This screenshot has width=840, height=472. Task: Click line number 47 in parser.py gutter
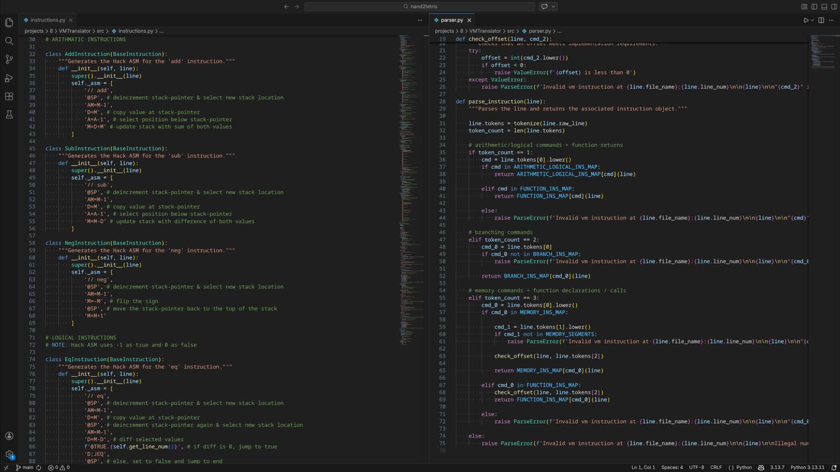tap(442, 239)
